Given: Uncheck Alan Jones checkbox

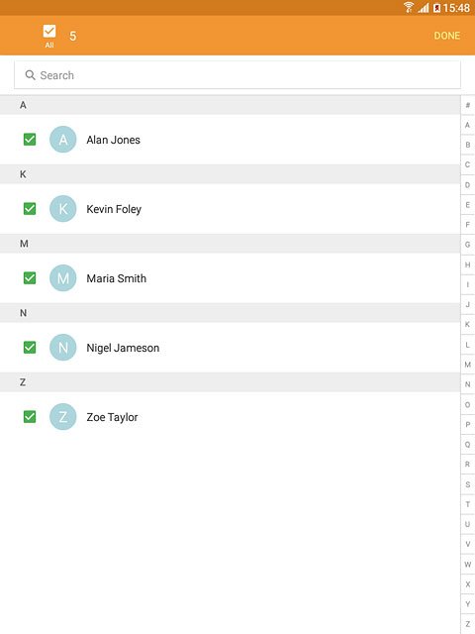Looking at the screenshot, I should click(30, 140).
